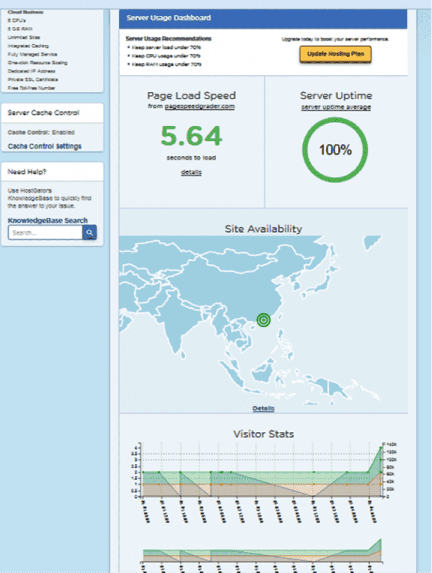Click the peak green point in Visitor Stats
Viewport: 432px width, 573px height.
click(380, 448)
